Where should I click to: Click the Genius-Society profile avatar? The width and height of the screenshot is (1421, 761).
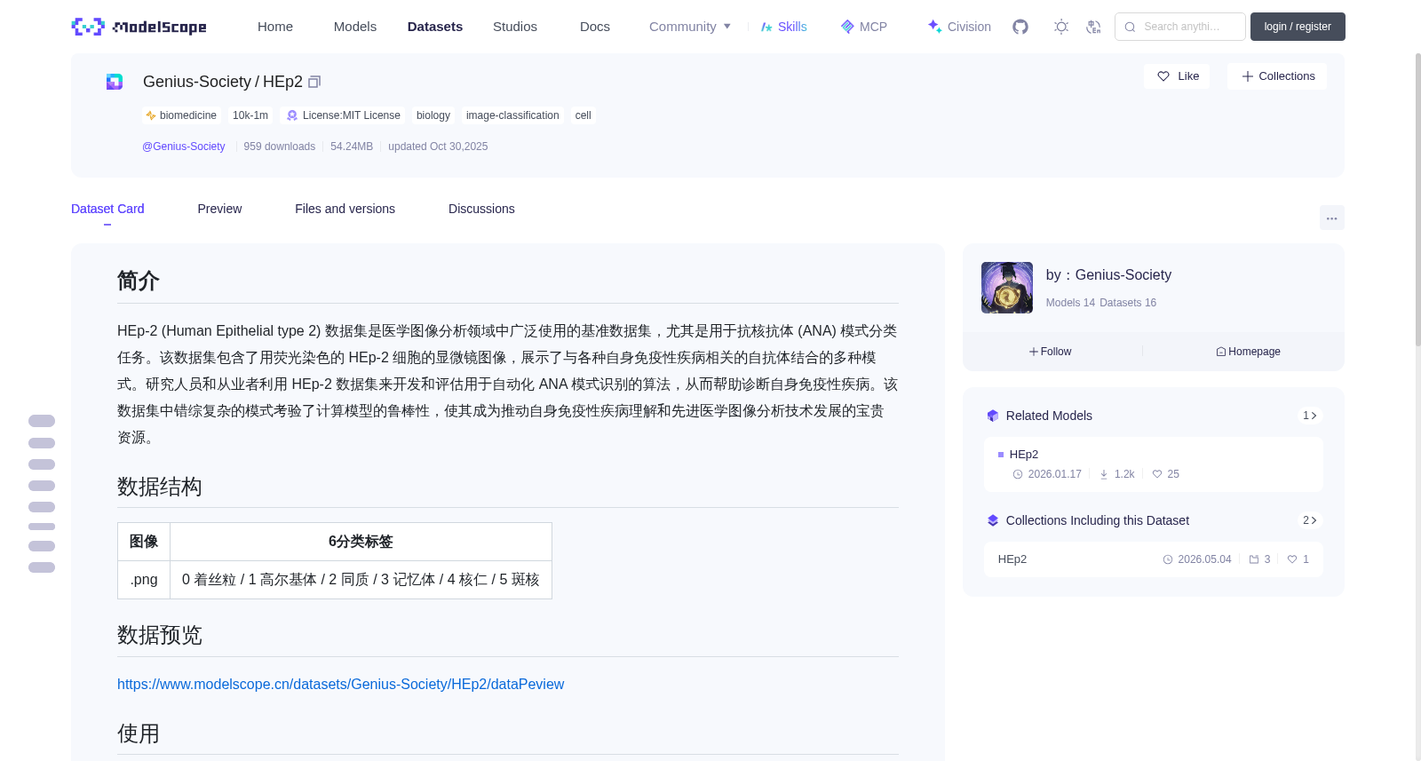[1007, 288]
